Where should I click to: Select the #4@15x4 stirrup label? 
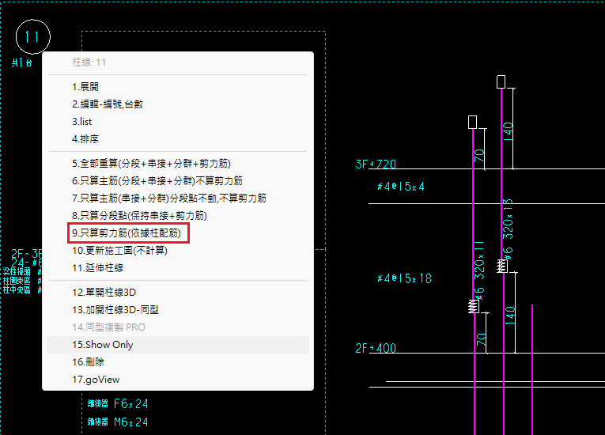tap(401, 187)
